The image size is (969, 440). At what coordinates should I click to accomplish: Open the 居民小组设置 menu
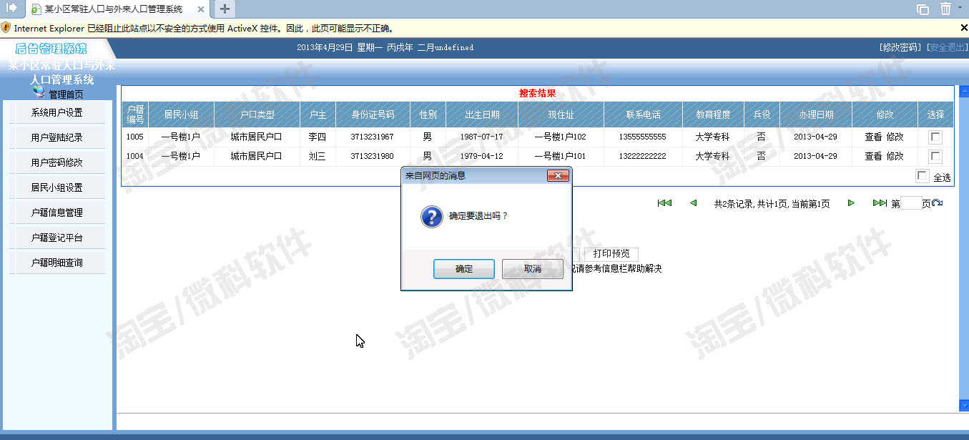tap(56, 187)
